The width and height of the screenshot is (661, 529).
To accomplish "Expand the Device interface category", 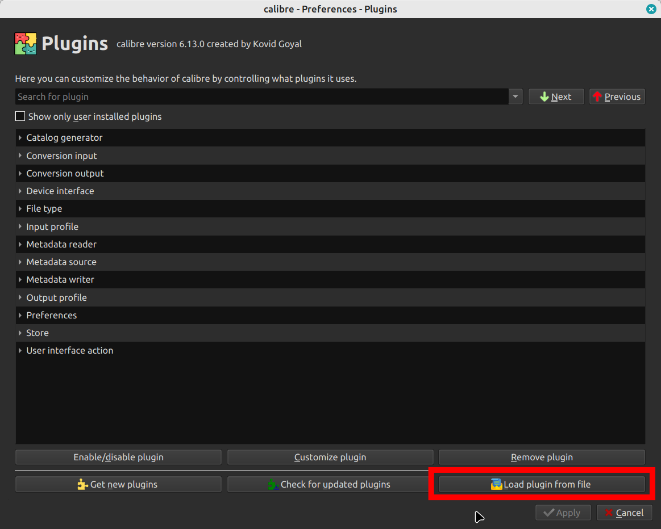I will [20, 191].
